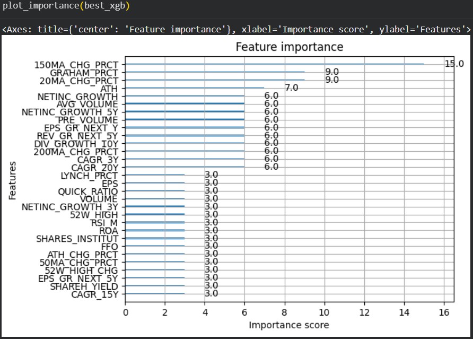Viewport: 473px width, 339px height.
Task: Click the CAGR_15Y feature label
Action: pyautogui.click(x=94, y=294)
